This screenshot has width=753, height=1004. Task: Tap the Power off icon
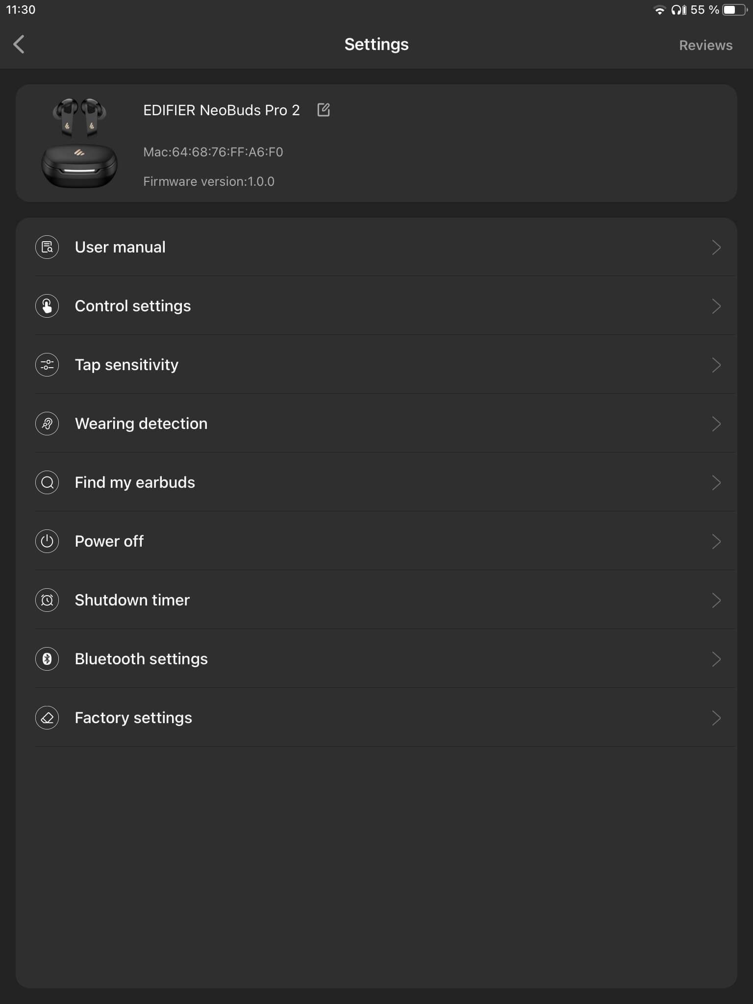click(x=47, y=541)
